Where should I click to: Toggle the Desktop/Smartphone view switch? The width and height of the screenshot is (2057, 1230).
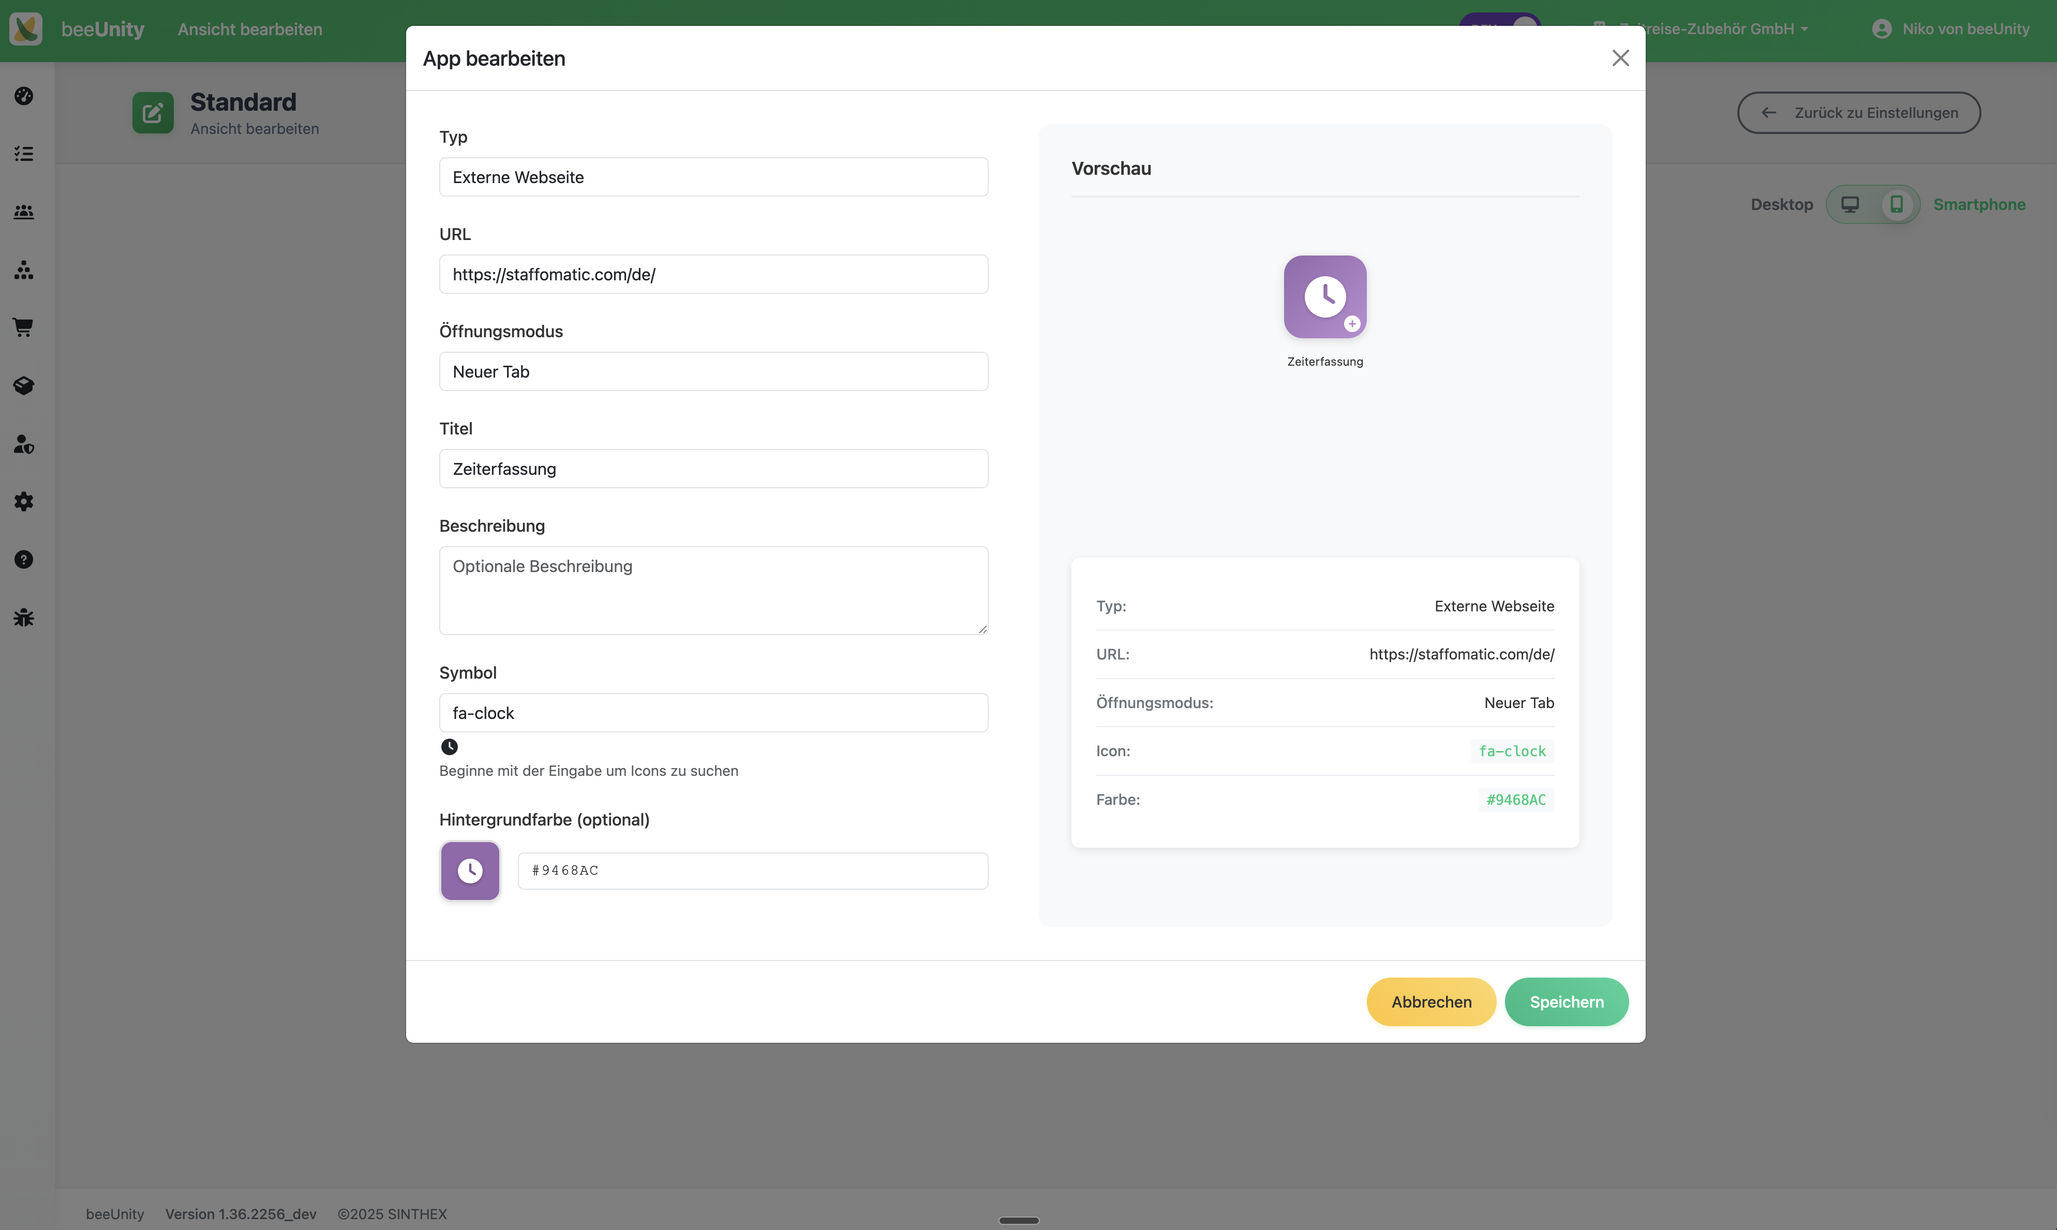1872,205
